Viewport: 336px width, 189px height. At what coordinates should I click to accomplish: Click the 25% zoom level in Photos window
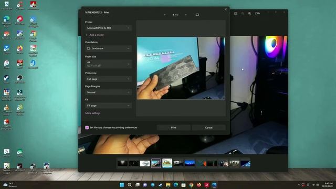[x=257, y=13]
